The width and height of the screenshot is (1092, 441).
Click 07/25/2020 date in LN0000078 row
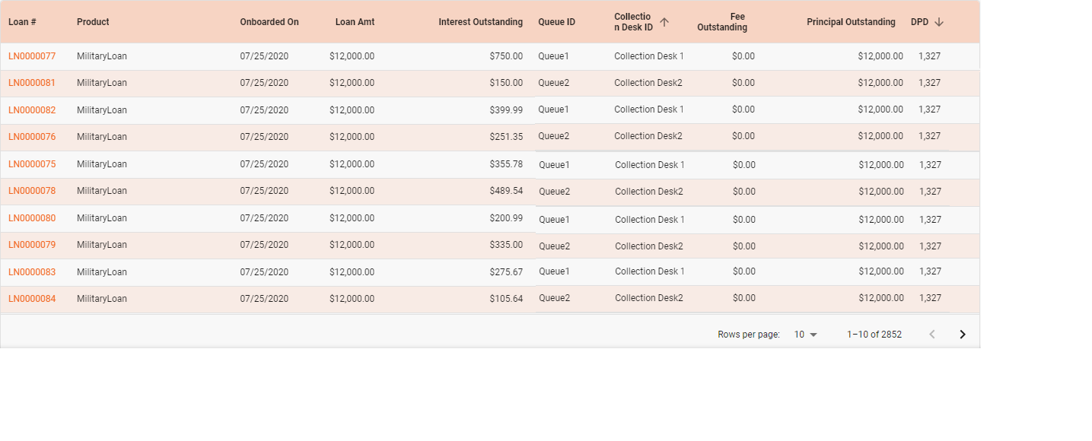click(x=264, y=191)
